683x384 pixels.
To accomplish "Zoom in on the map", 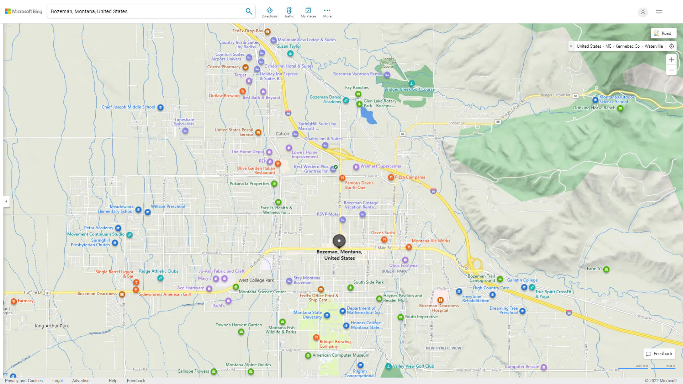I will click(671, 60).
